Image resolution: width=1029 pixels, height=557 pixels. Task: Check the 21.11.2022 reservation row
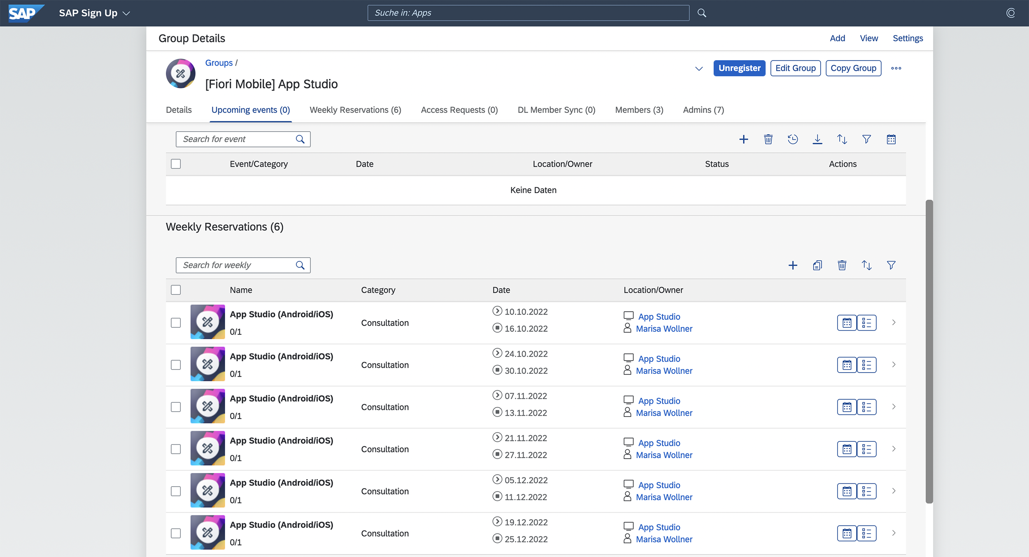176,449
